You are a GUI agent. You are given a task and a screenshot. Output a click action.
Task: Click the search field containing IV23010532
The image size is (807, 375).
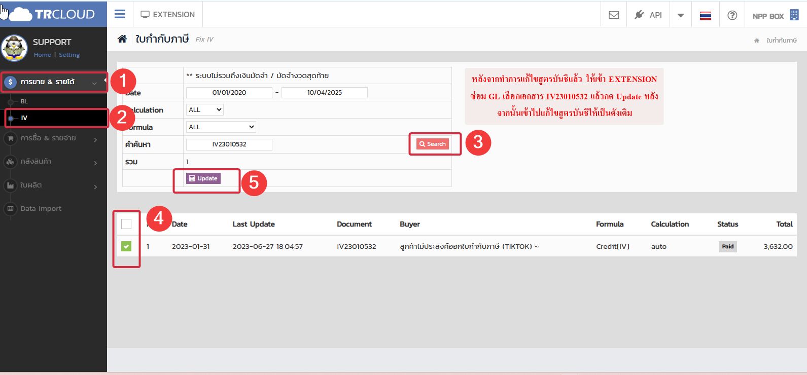click(229, 144)
